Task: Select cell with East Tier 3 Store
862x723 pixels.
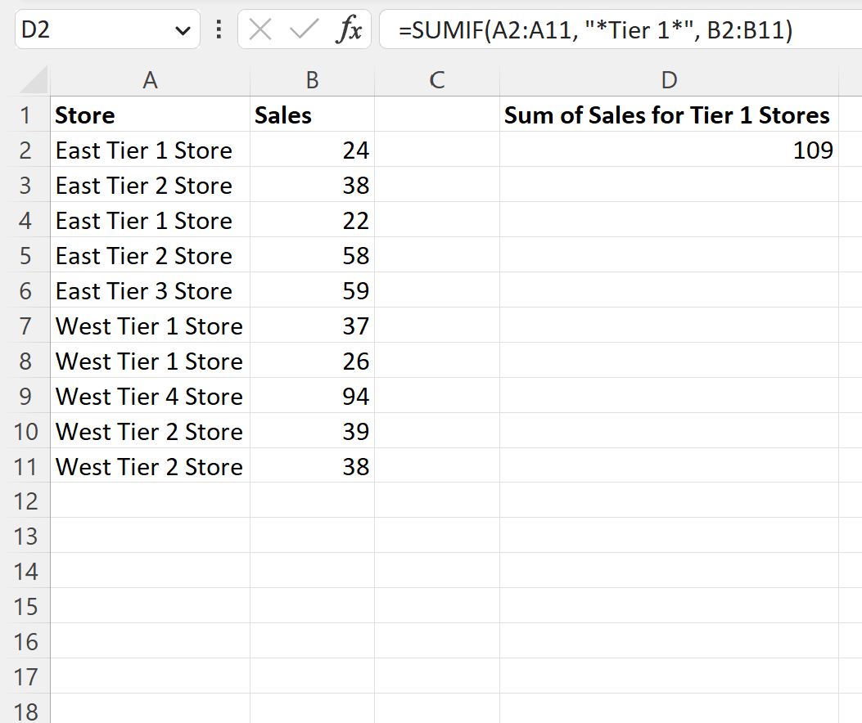Action: point(151,290)
